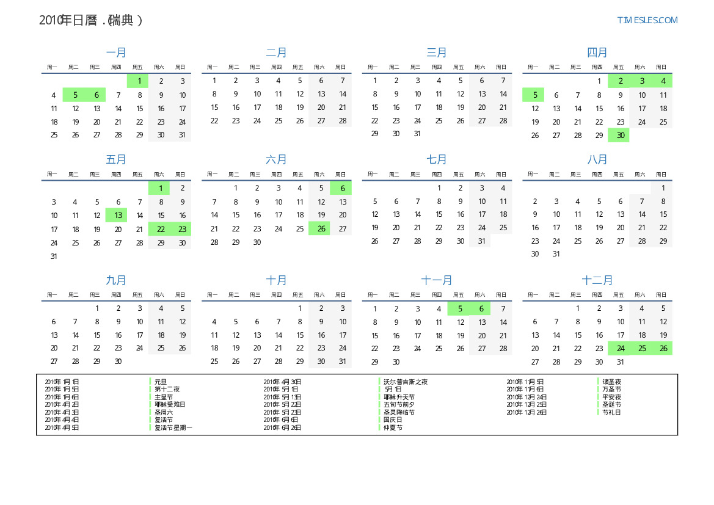Click the 2010年日曆 page title
714x505 pixels.
(x=90, y=20)
